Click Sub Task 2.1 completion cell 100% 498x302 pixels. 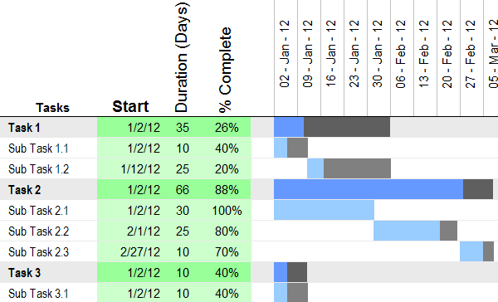[x=227, y=211]
